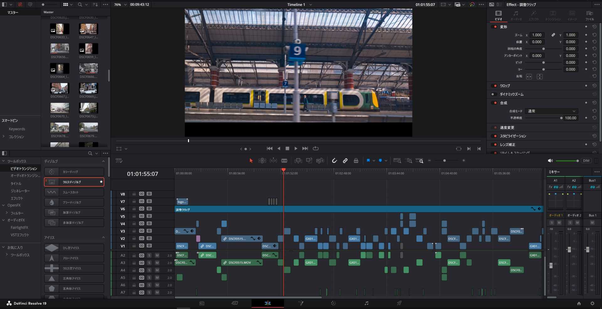
Task: Open the Fairlight music-note page
Action: (366, 303)
